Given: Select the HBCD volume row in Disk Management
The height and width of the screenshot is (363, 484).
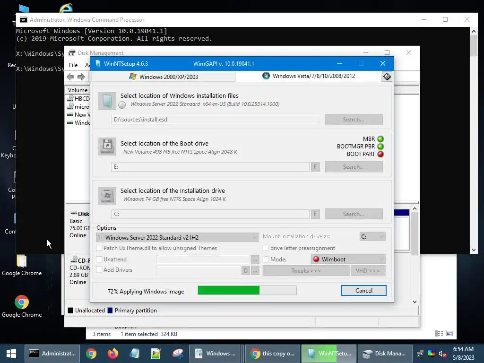Looking at the screenshot, I should (x=78, y=98).
